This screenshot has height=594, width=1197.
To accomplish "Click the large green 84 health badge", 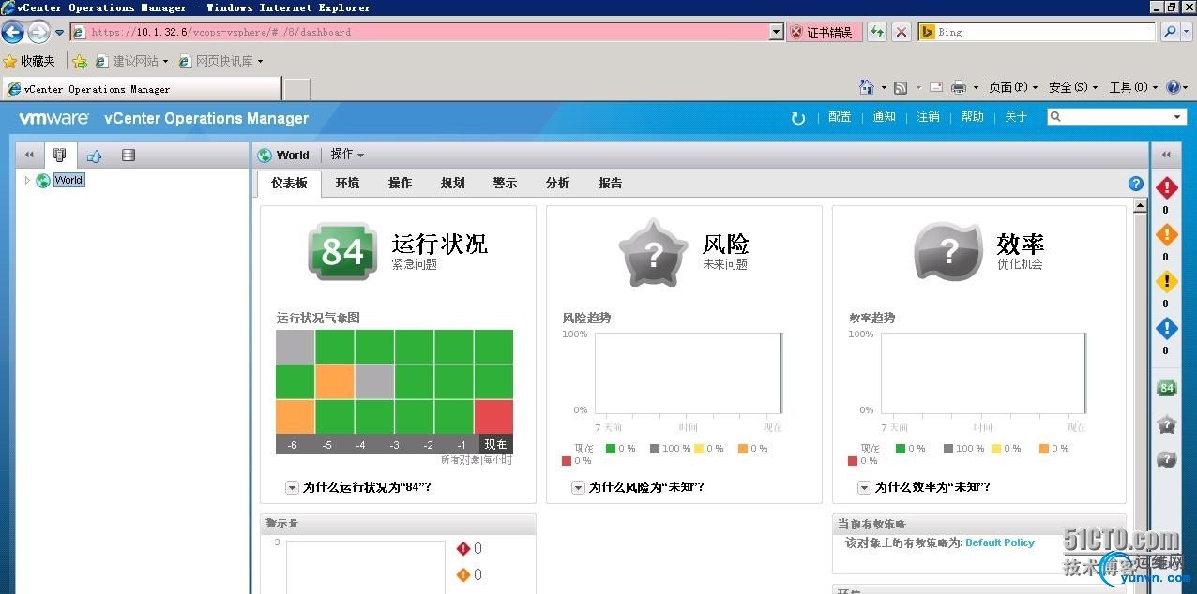I will click(342, 251).
